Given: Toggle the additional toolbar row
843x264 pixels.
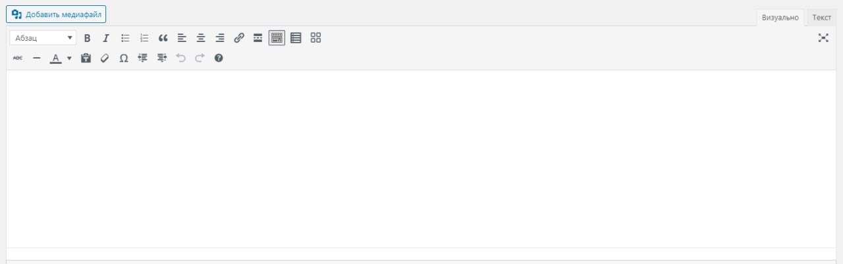Looking at the screenshot, I should coord(277,38).
